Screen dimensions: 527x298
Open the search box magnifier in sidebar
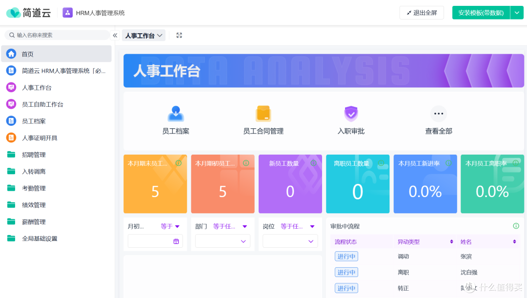[12, 35]
